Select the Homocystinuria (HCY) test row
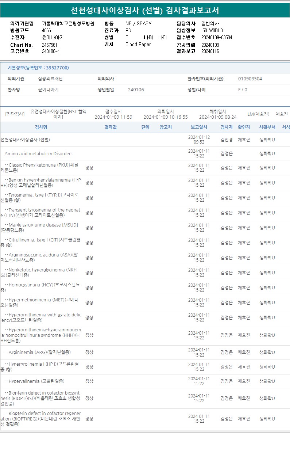 point(145,288)
